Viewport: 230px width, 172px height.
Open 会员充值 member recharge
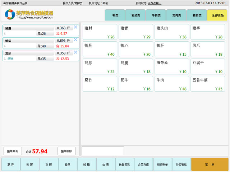point(144,164)
